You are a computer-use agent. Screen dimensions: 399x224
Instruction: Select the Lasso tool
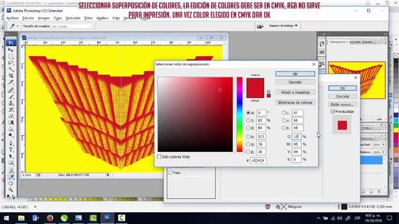[11, 63]
